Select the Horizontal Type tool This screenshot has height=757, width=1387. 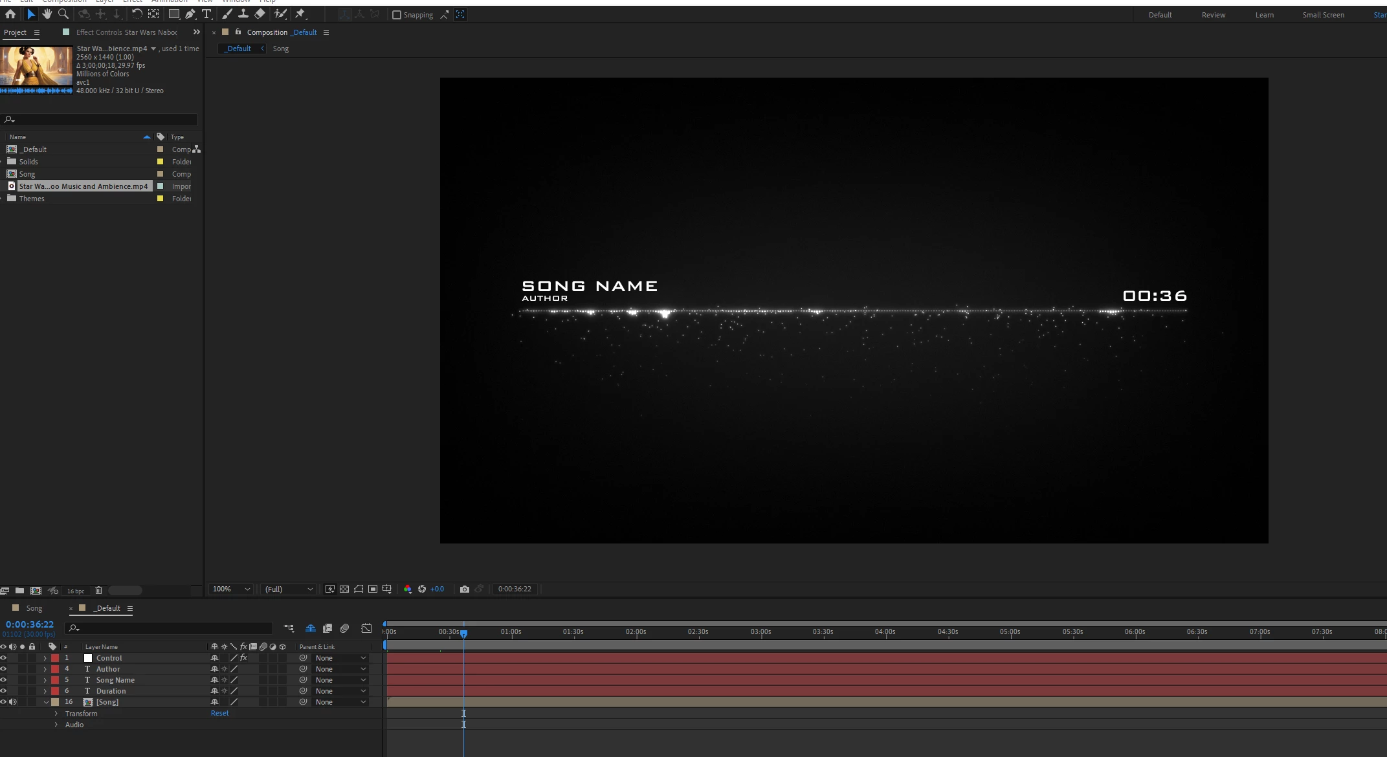tap(206, 14)
